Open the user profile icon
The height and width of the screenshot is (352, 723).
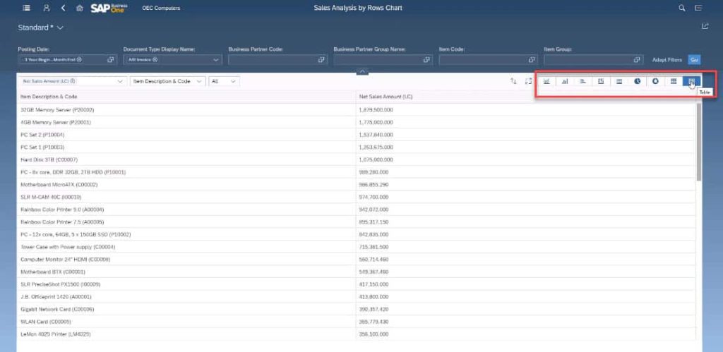46,8
